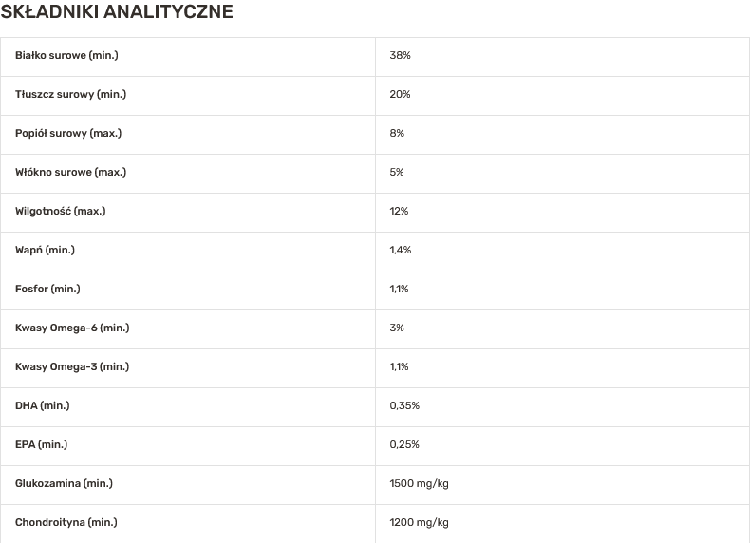The image size is (750, 543).
Task: Click the 1,4% calcium value
Action: (400, 251)
